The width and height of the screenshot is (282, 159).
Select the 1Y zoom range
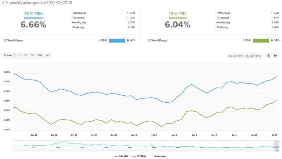(19, 56)
